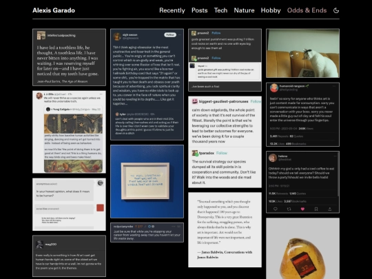Go to the Posts section
The width and height of the screenshot is (372, 279).
tap(200, 10)
